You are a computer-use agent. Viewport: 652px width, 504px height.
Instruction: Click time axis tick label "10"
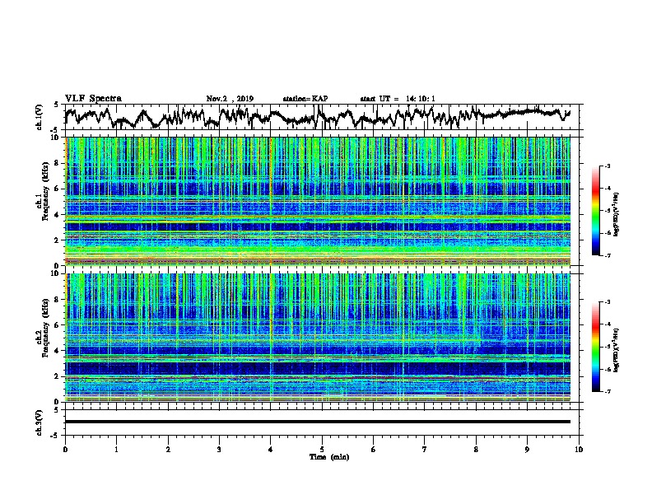pos(579,450)
